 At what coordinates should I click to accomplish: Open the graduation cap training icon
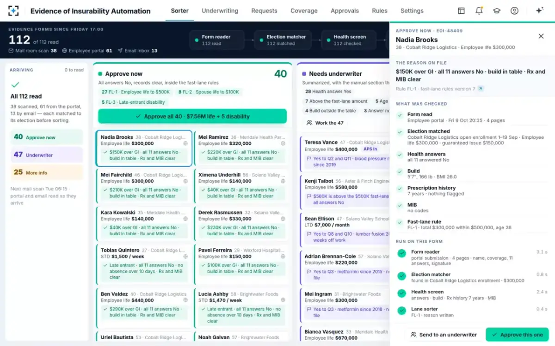click(497, 11)
